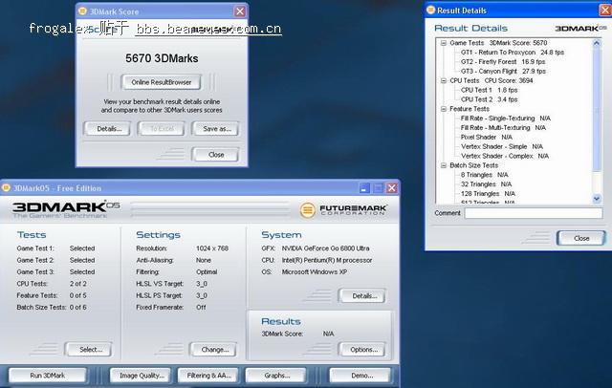Image resolution: width=612 pixels, height=388 pixels.
Task: Select 'GT2 - Firefly Forest' row
Action: 503,61
